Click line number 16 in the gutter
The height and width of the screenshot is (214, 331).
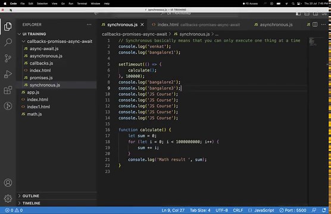108,130
